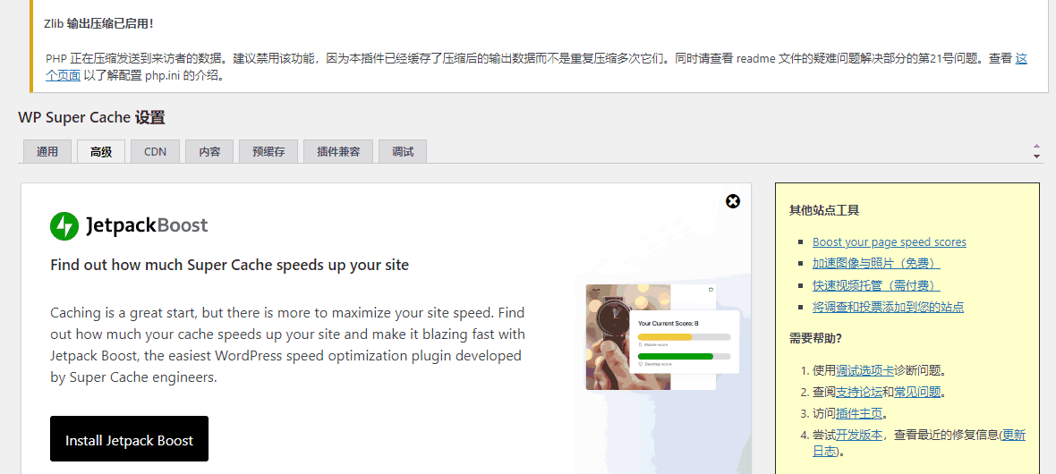Open the 开发版本 link

coord(859,435)
